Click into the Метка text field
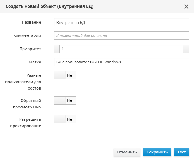This screenshot has width=194, height=161. click(121, 62)
